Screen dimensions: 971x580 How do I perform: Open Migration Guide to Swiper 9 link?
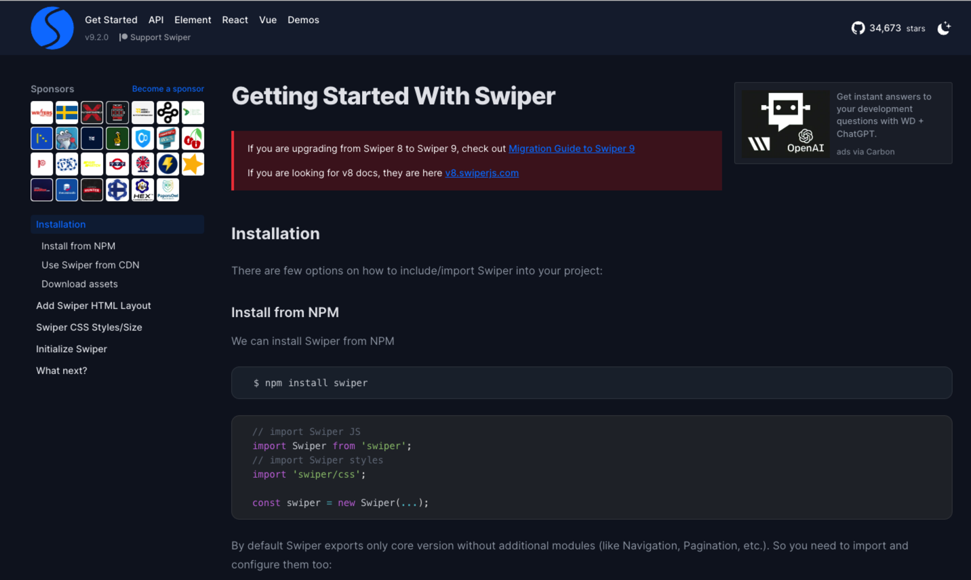572,148
